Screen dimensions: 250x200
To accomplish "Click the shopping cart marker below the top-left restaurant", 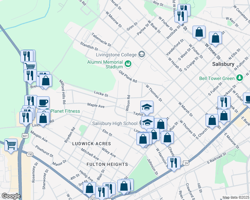I will 30,66.
